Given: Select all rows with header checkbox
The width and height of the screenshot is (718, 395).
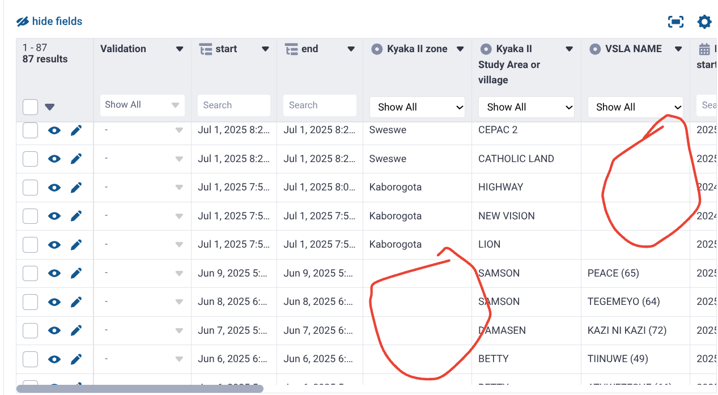Looking at the screenshot, I should pos(30,107).
